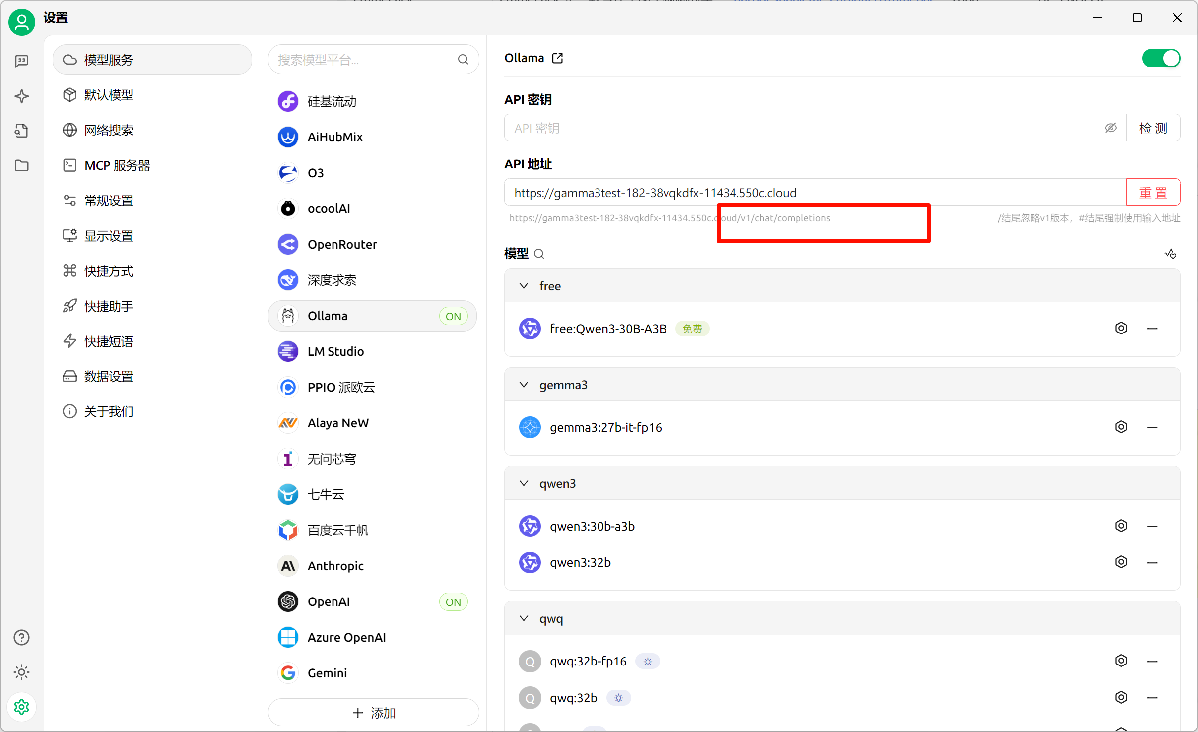This screenshot has width=1198, height=732.
Task: Open Ollama external link icon
Action: [557, 58]
